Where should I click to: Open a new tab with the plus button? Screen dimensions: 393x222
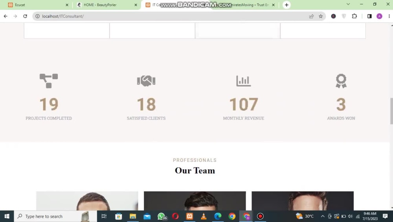pos(286,5)
